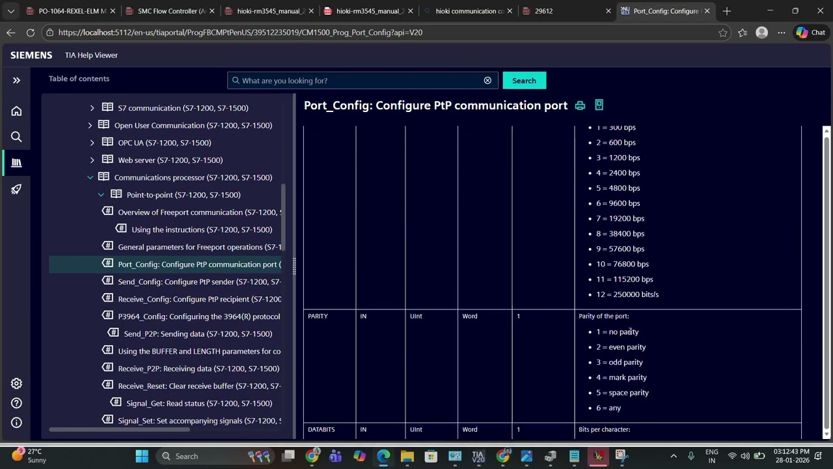Open the taskbar clock and date
The height and width of the screenshot is (469, 833).
coord(792,456)
